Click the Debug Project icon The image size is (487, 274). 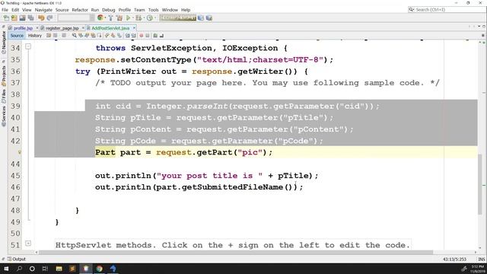(138, 18)
